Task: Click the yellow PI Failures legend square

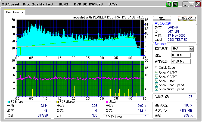Action: [x=58, y=102]
